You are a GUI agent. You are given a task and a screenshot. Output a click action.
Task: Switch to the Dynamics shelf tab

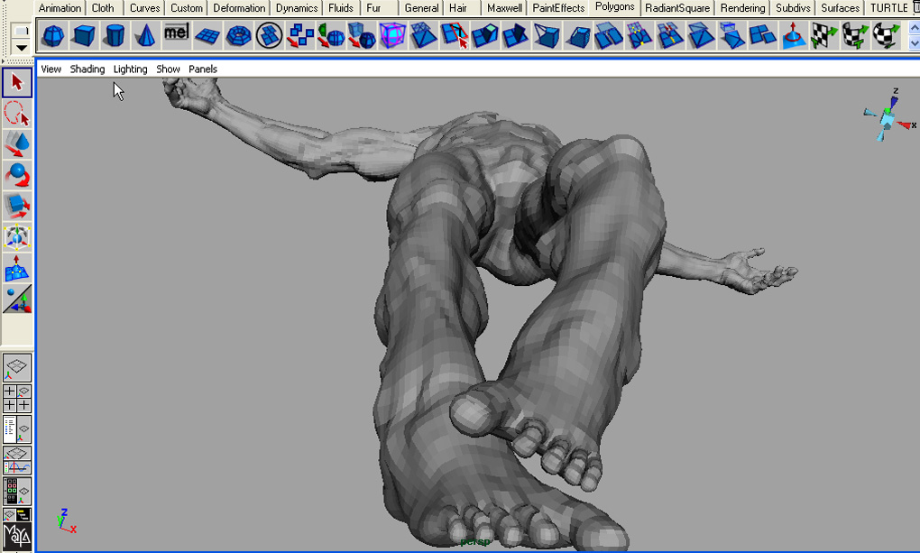pos(297,7)
